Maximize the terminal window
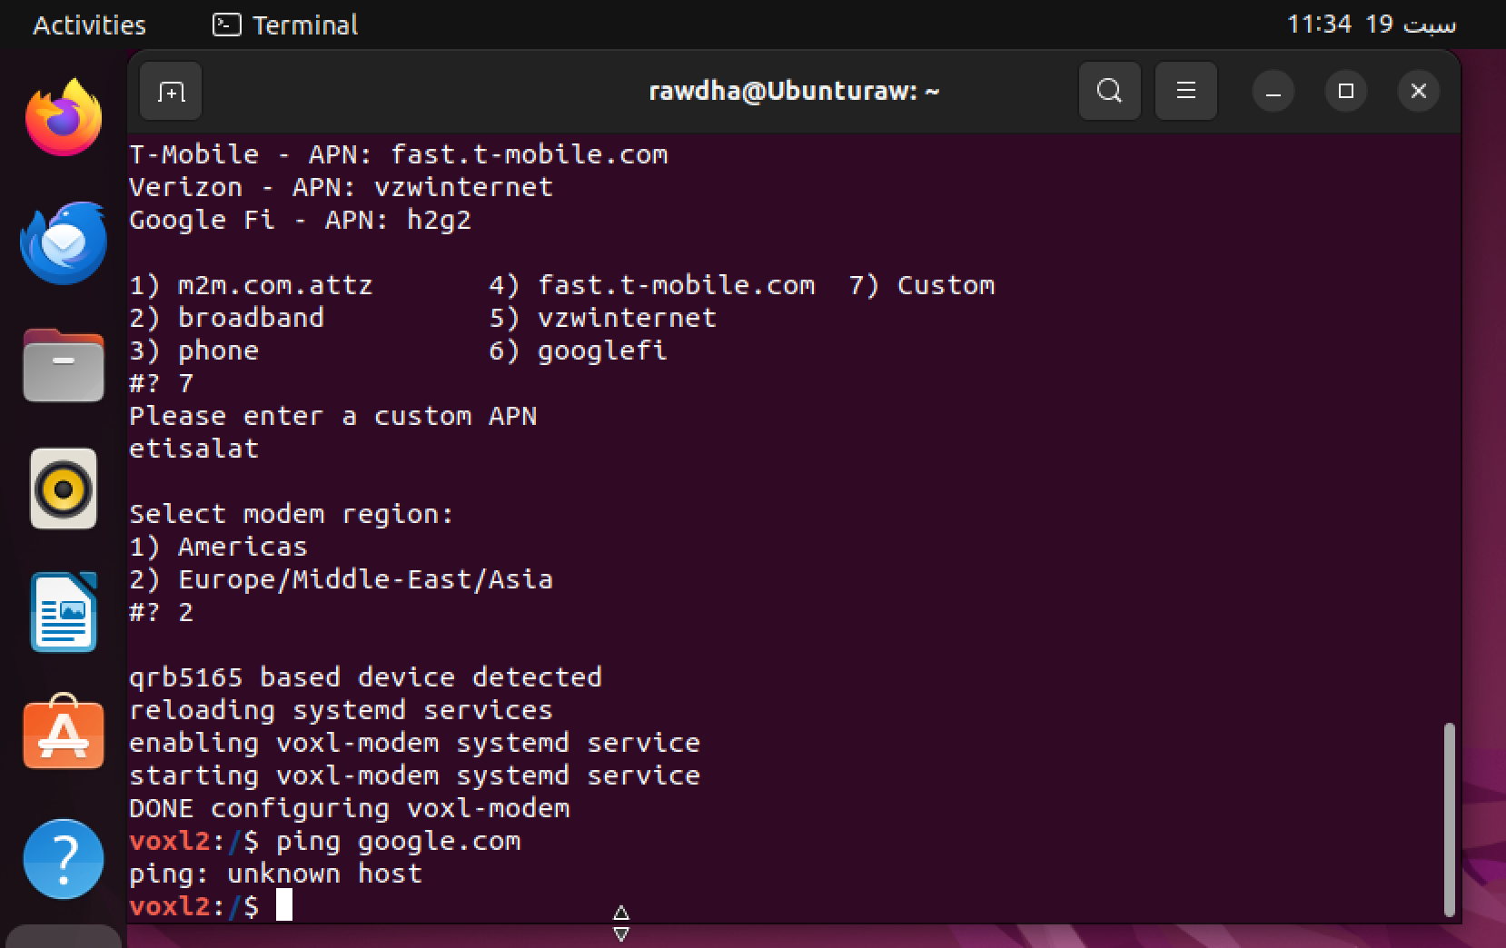The height and width of the screenshot is (948, 1506). coord(1346,91)
